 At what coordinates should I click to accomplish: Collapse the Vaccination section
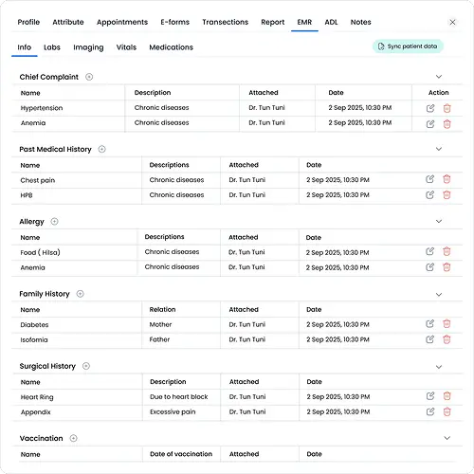[447, 438]
